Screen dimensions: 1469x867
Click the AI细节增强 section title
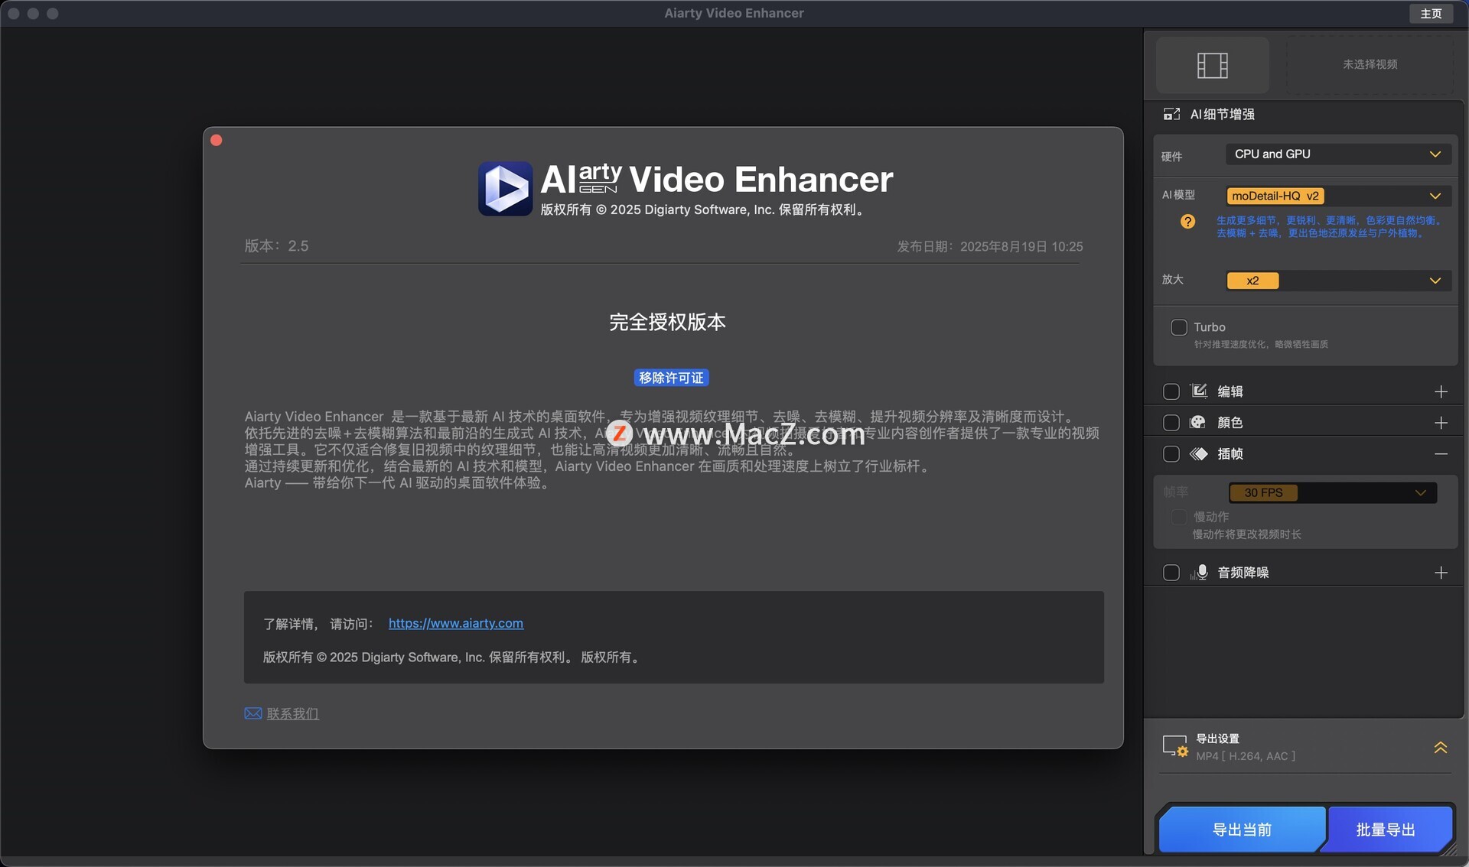click(x=1223, y=114)
